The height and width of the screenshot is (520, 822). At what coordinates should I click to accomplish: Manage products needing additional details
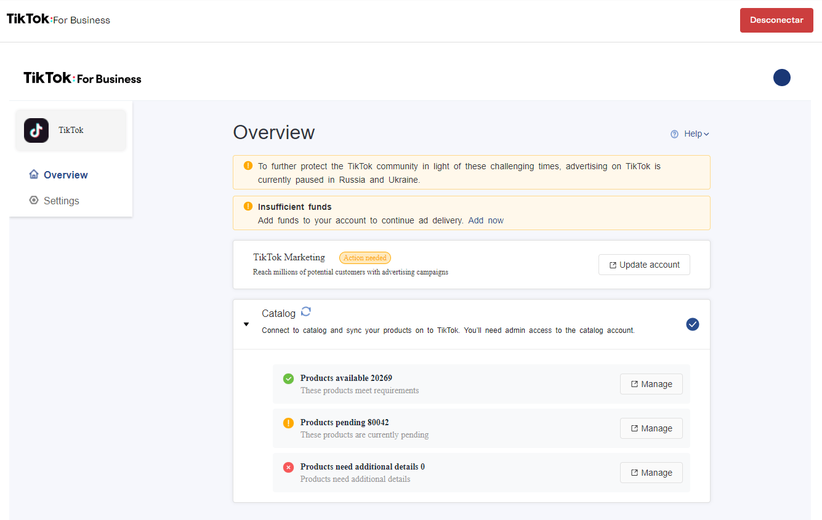point(651,473)
